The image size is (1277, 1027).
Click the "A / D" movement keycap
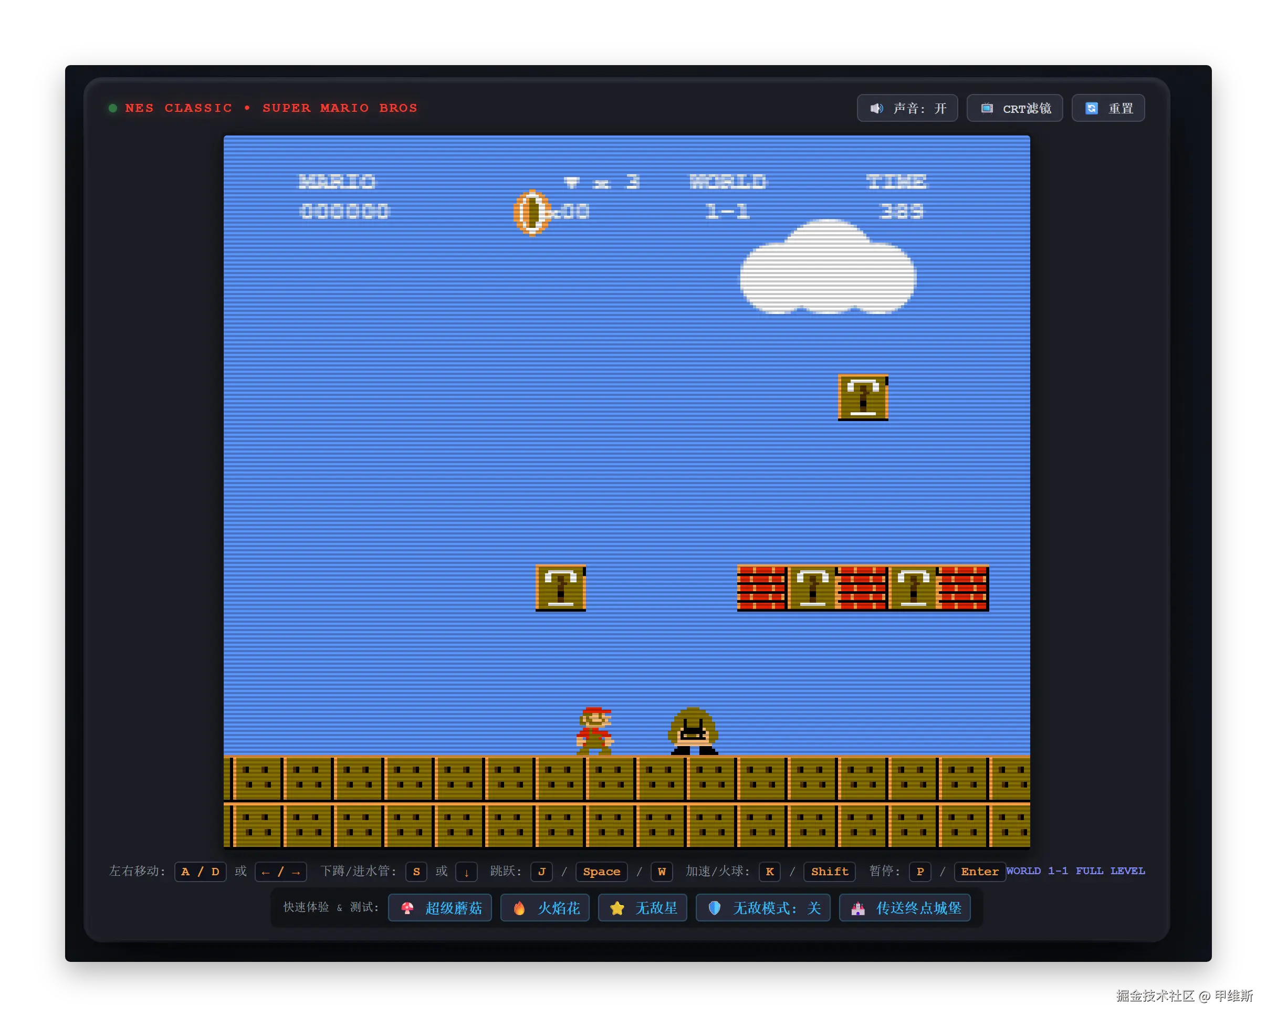pos(200,871)
